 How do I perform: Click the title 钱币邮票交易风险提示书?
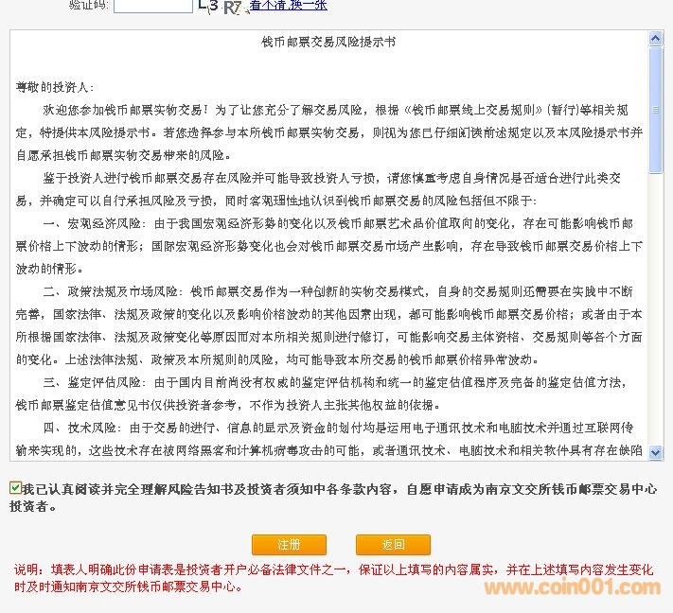(328, 43)
